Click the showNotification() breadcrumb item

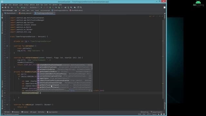(76, 10)
